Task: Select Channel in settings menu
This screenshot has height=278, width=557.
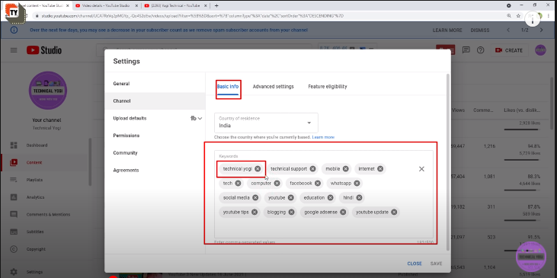Action: click(155, 101)
